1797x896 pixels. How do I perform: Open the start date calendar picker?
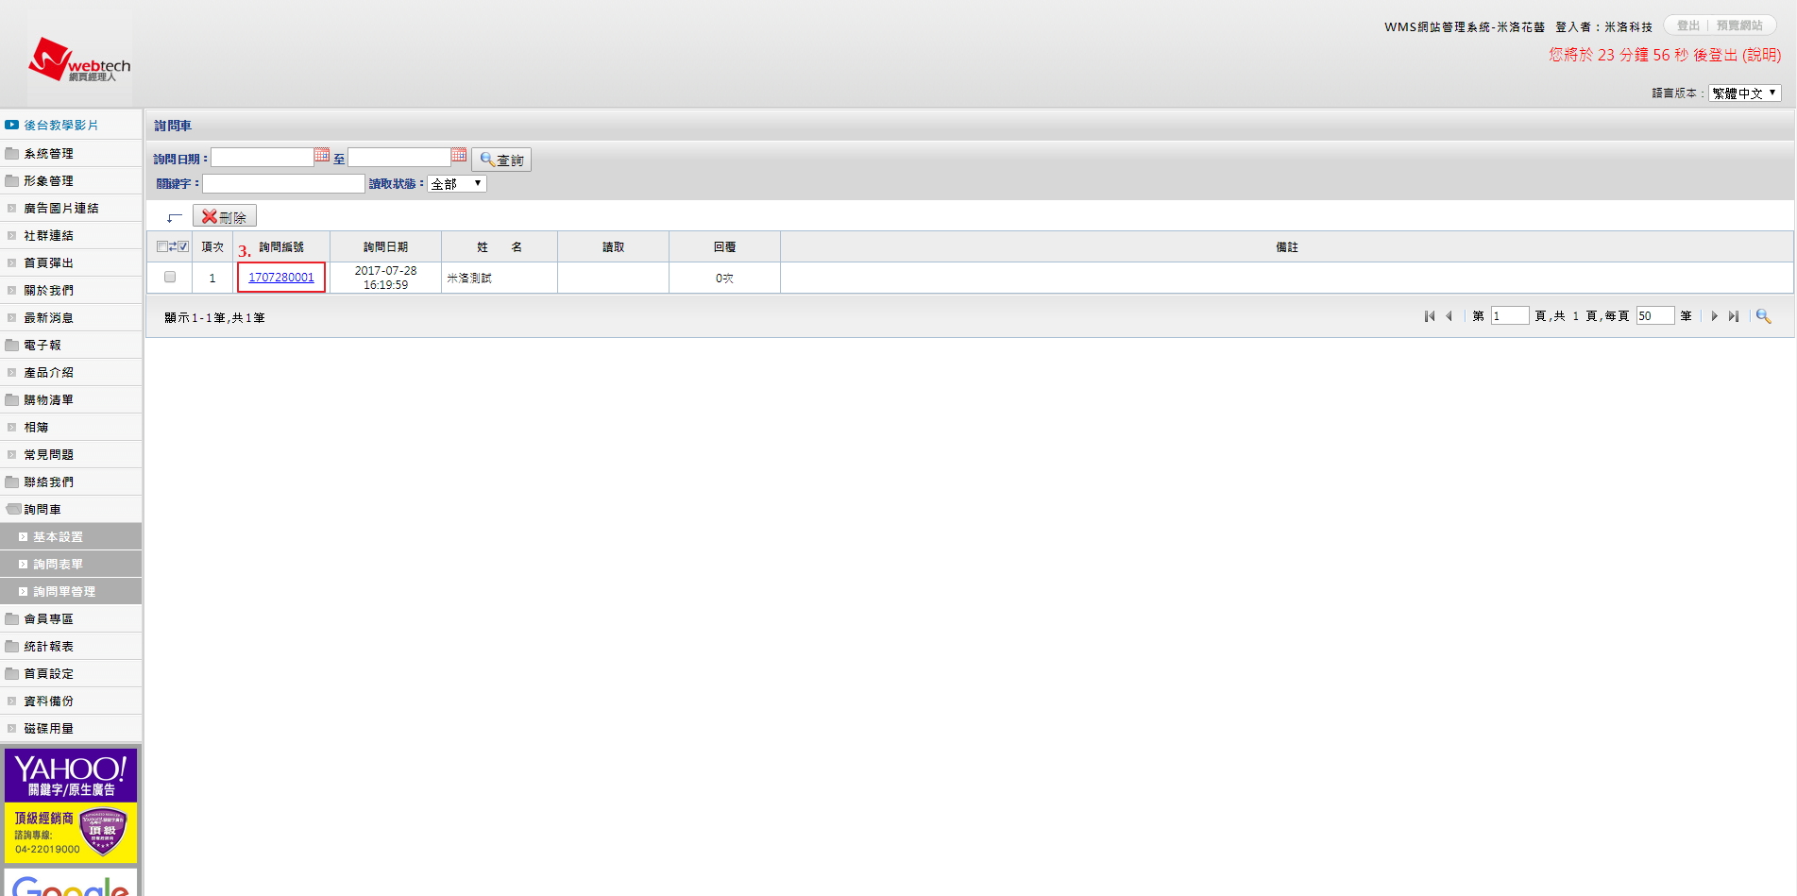322,155
